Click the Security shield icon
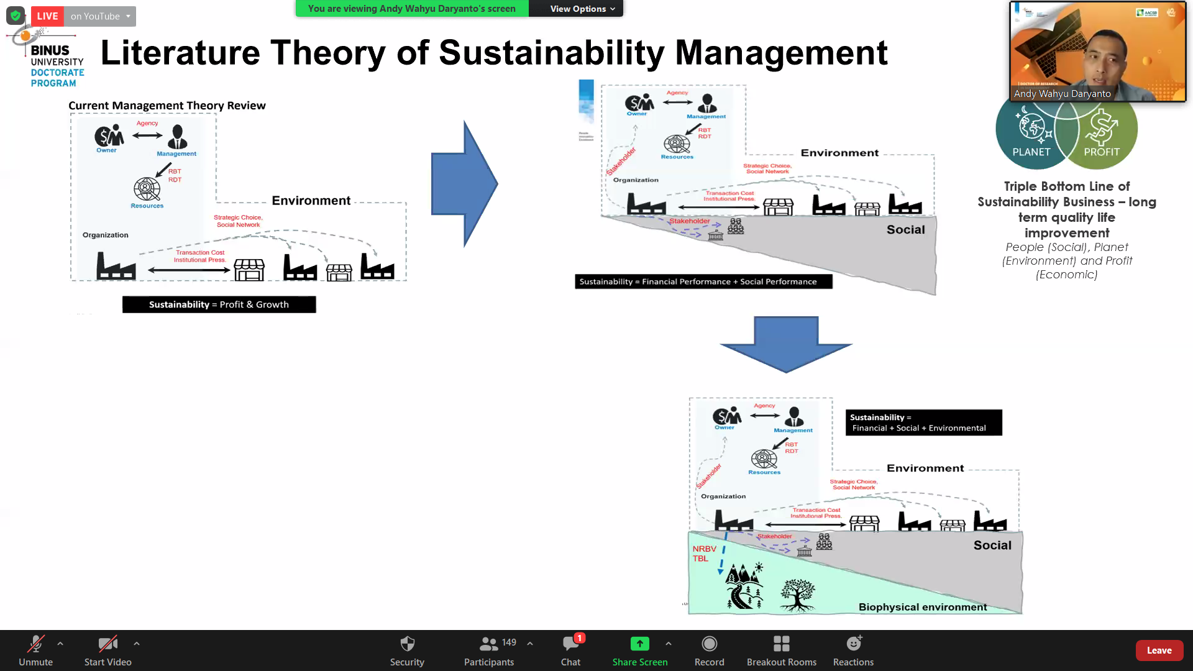The height and width of the screenshot is (671, 1193). pyautogui.click(x=407, y=644)
